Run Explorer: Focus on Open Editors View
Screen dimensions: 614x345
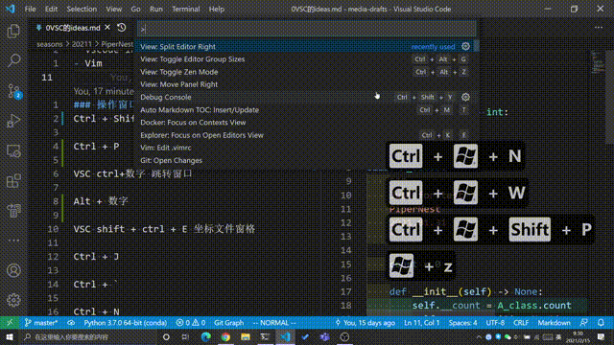pyautogui.click(x=306, y=135)
